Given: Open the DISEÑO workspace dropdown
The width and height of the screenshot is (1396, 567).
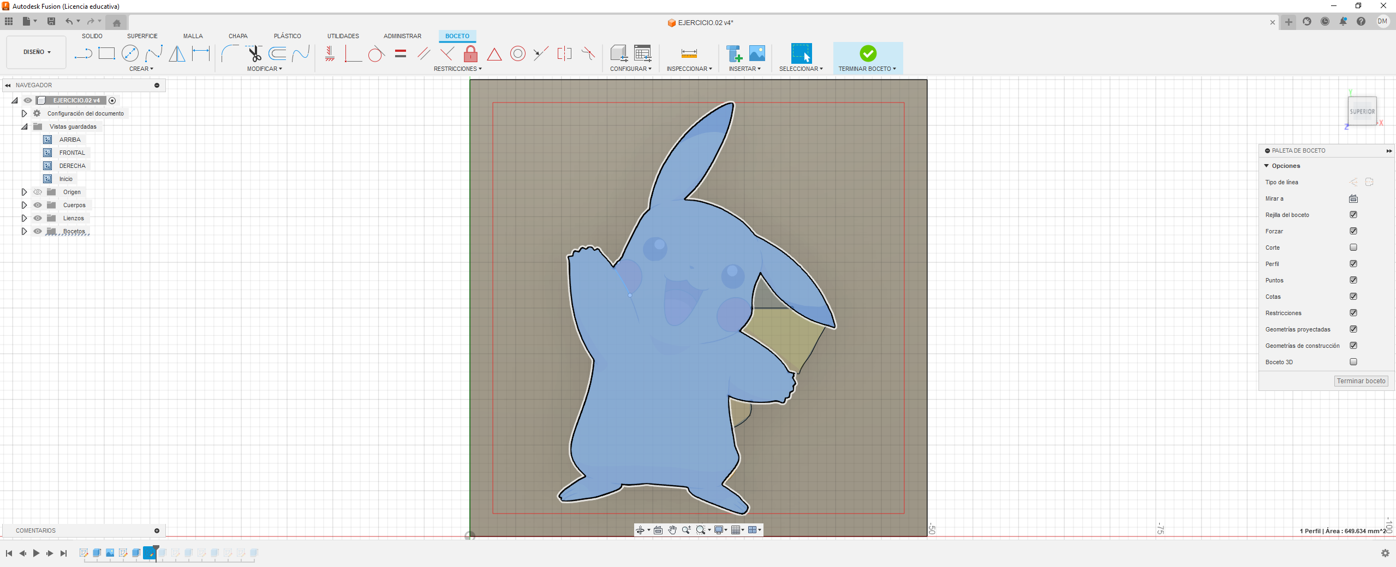Looking at the screenshot, I should (x=37, y=52).
